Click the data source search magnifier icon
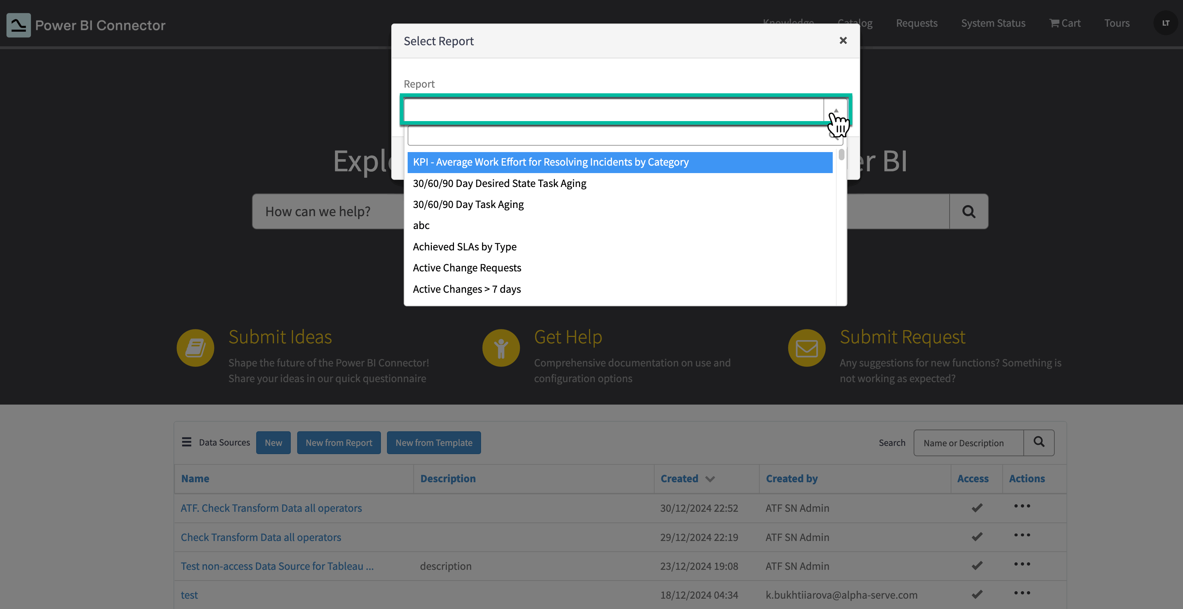1183x609 pixels. (1039, 442)
